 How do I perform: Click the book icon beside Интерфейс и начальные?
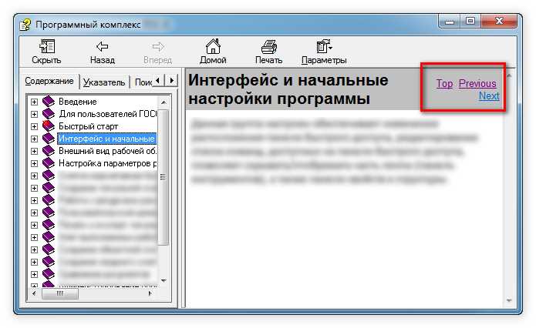tap(49, 139)
